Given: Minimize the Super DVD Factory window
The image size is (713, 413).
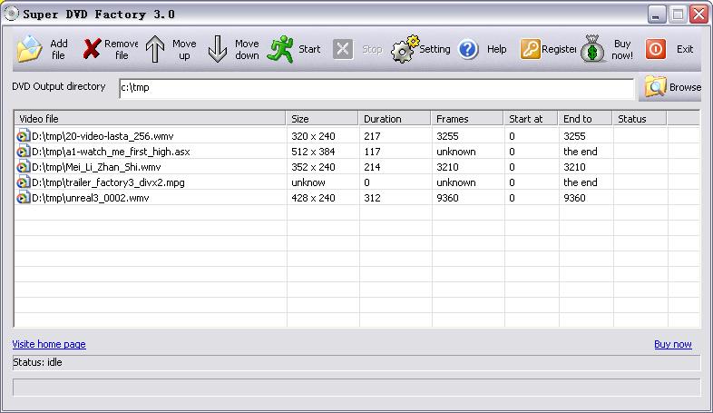Looking at the screenshot, I should [656, 15].
